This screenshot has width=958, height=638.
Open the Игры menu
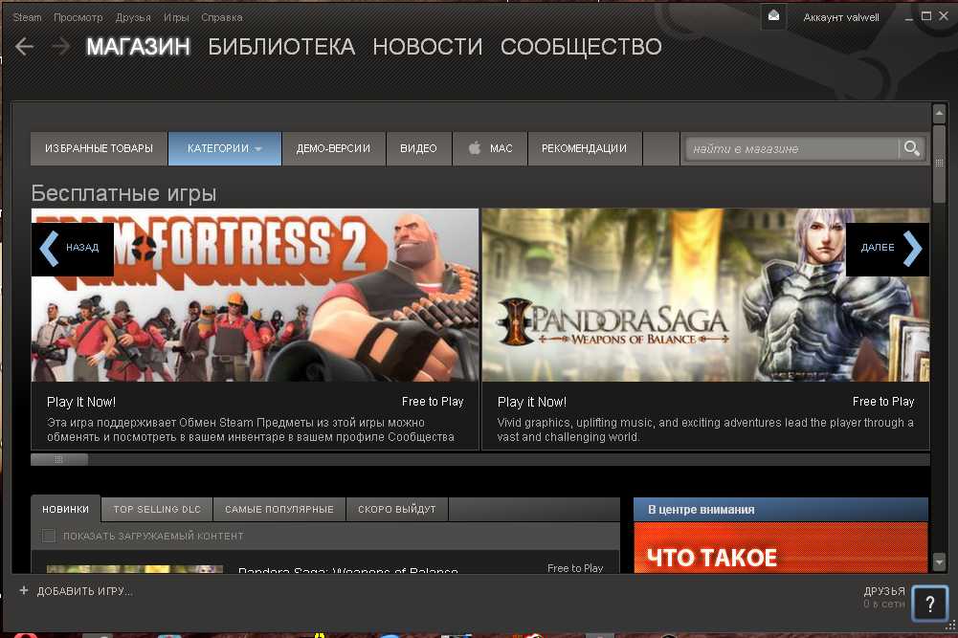click(x=176, y=17)
